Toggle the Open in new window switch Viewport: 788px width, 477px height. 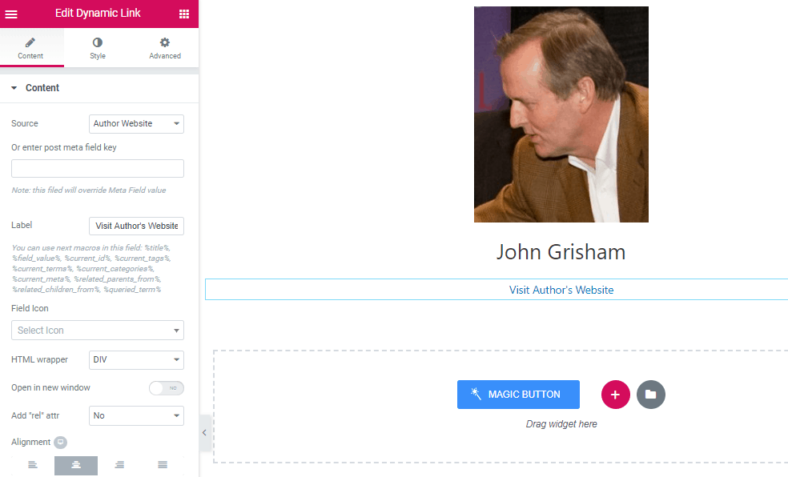tap(167, 388)
